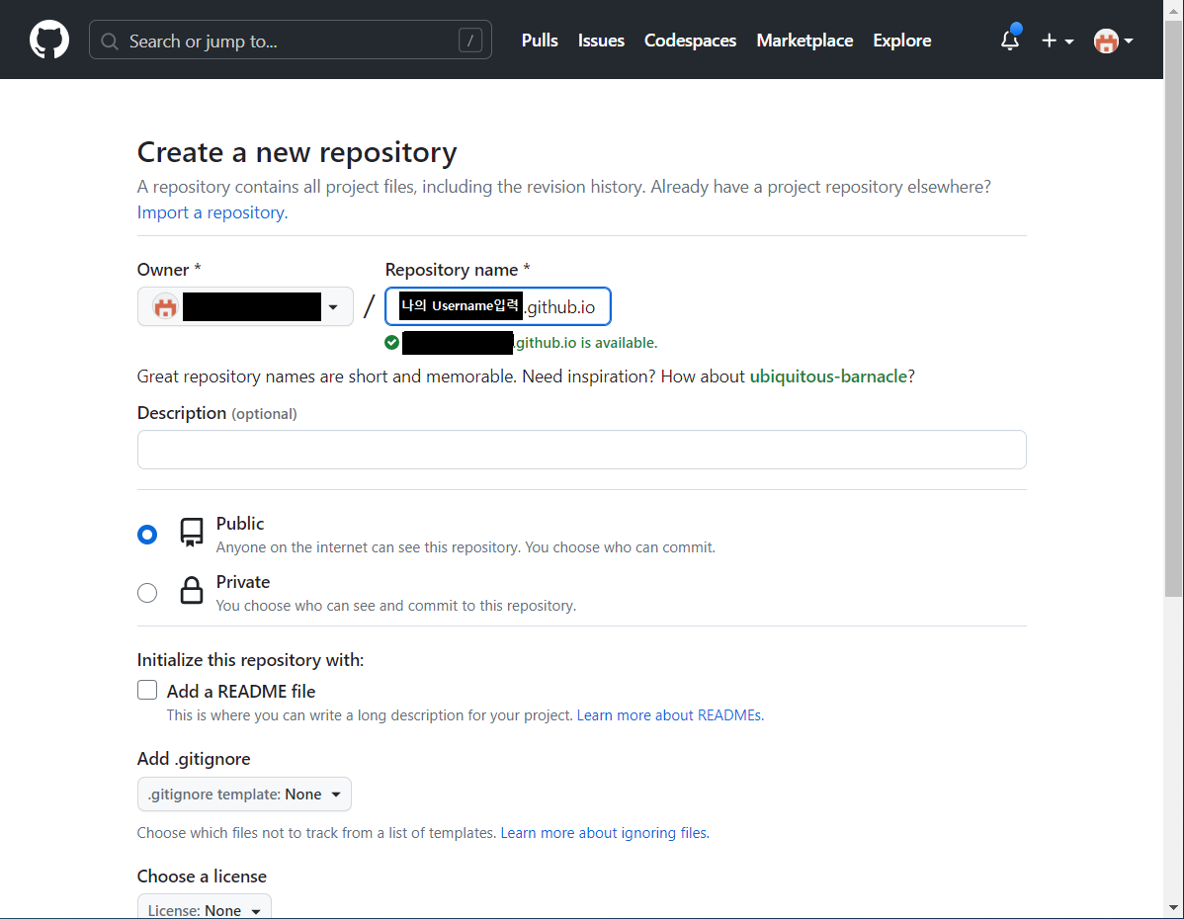Enable Add a README file checkbox
Screen dimensions: 1184x919
tap(147, 690)
